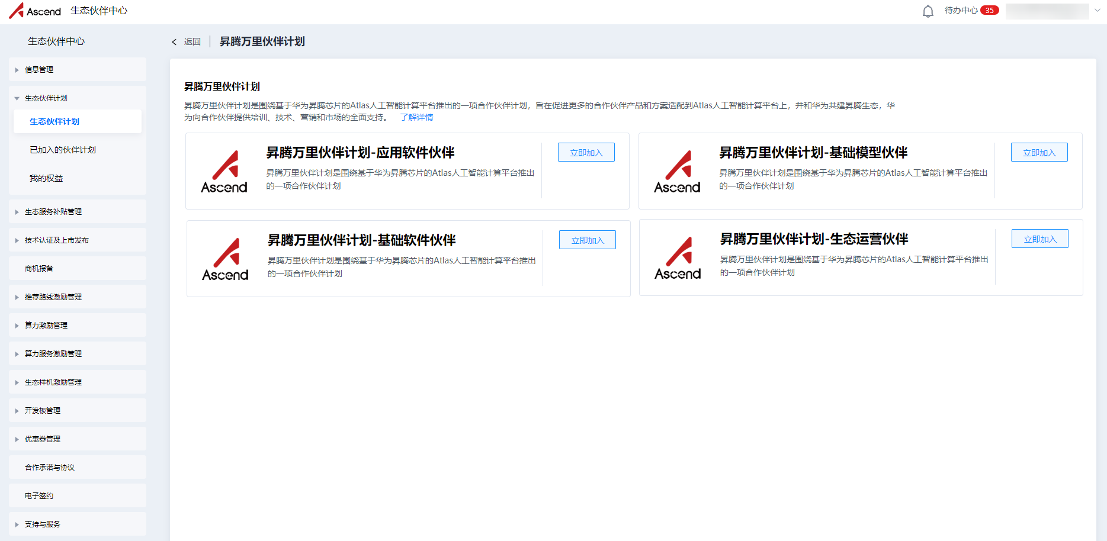Click the card title 昇腾万里伙伴计划-基础软件伙伴
Viewport: 1107px width, 541px height.
[361, 240]
